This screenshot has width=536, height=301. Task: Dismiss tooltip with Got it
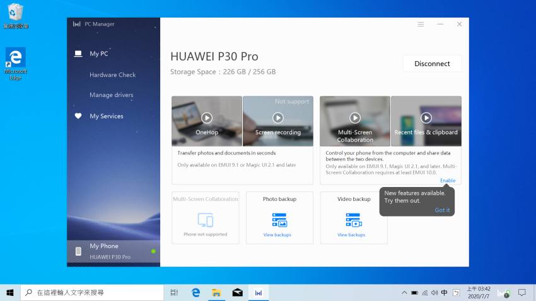(x=442, y=210)
